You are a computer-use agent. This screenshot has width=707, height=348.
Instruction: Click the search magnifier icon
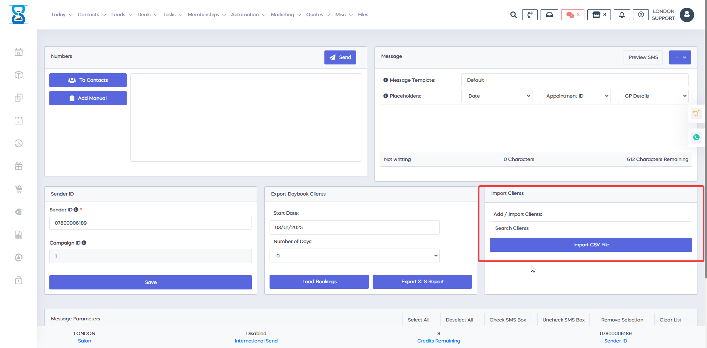(513, 15)
